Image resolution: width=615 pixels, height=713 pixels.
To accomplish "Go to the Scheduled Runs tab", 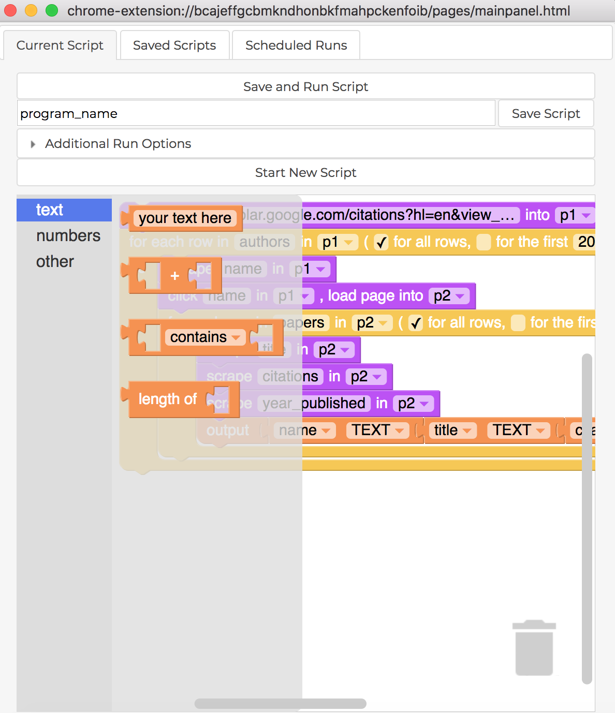I will click(296, 46).
